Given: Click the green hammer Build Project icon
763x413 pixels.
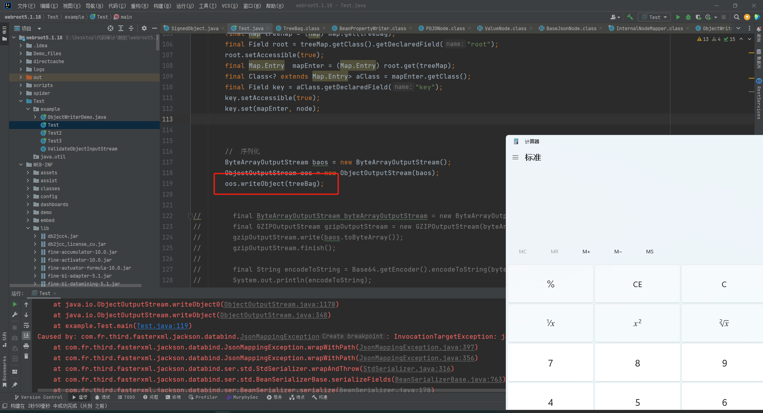Looking at the screenshot, I should [630, 17].
